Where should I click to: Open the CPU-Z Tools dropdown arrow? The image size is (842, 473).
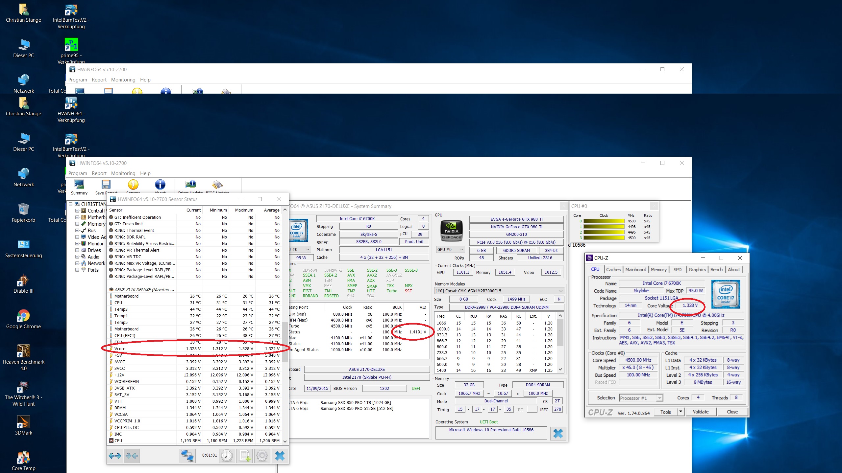tap(681, 412)
